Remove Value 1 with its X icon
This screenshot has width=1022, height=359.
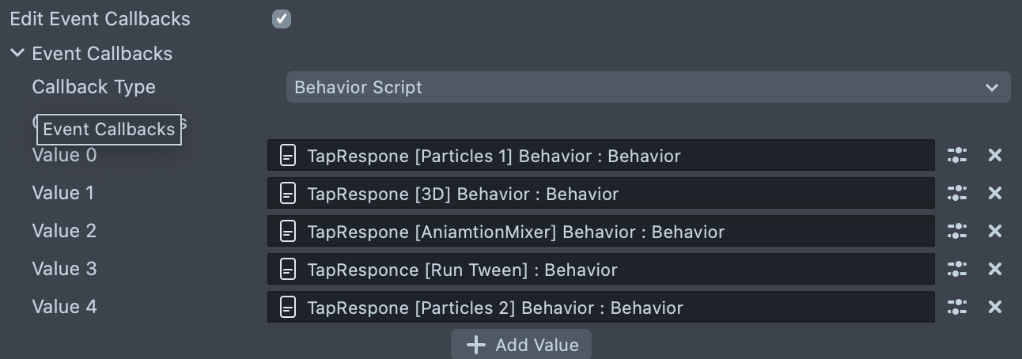tap(995, 194)
